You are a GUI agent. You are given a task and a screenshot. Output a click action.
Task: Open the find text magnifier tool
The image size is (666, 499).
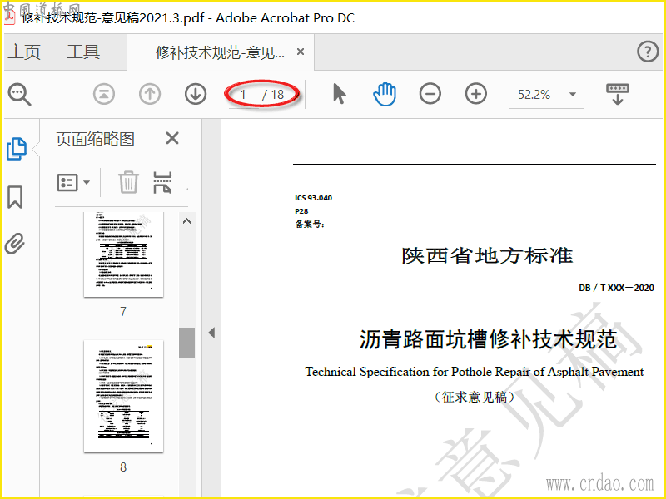[x=19, y=94]
